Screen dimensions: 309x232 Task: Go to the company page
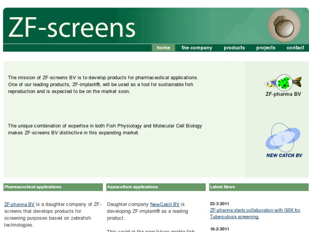pyautogui.click(x=197, y=48)
